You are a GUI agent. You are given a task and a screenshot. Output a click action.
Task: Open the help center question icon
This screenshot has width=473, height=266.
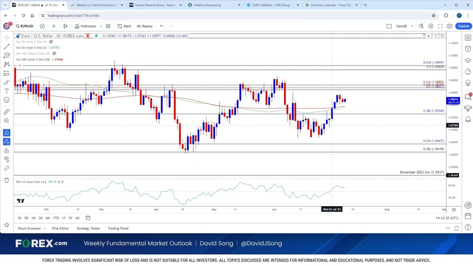(x=468, y=228)
